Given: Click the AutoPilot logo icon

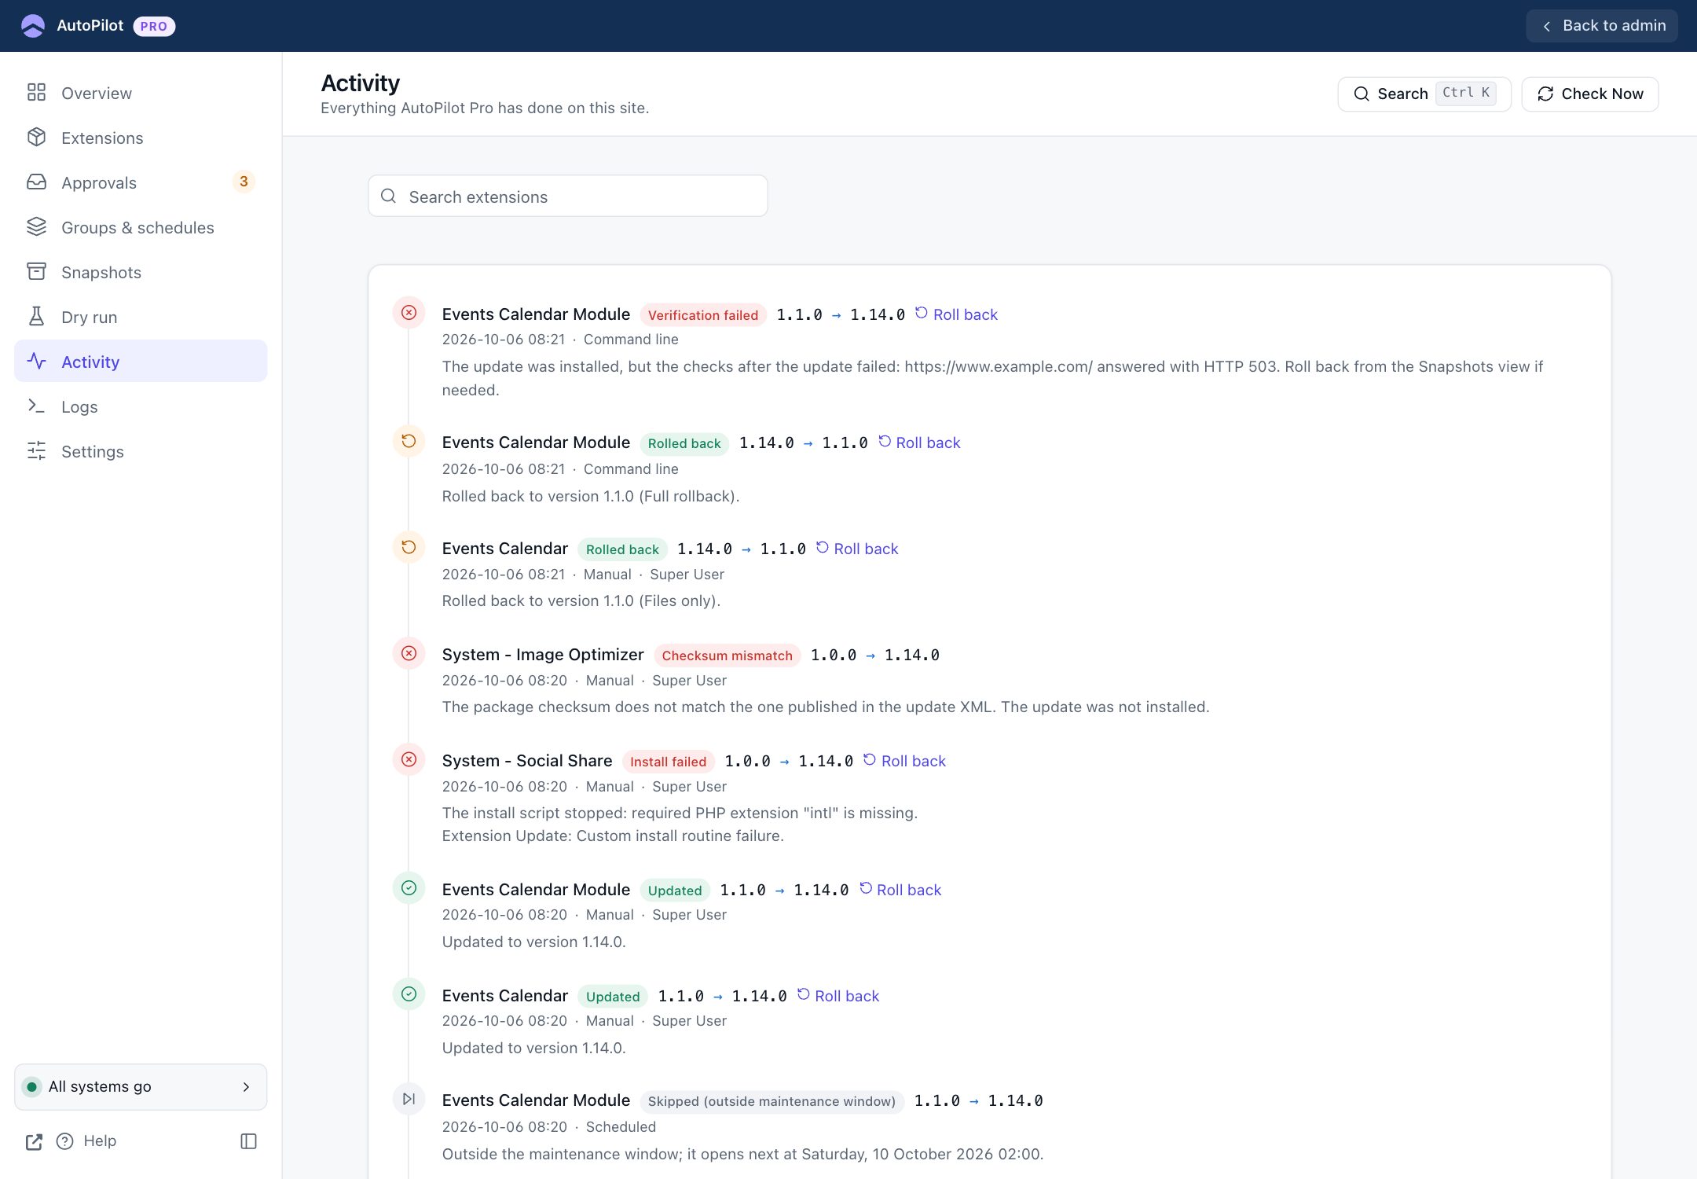Looking at the screenshot, I should (33, 26).
